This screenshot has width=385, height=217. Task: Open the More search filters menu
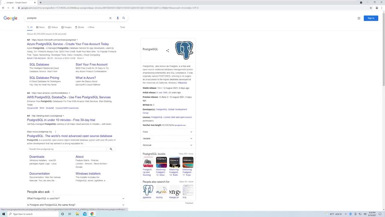point(91,27)
